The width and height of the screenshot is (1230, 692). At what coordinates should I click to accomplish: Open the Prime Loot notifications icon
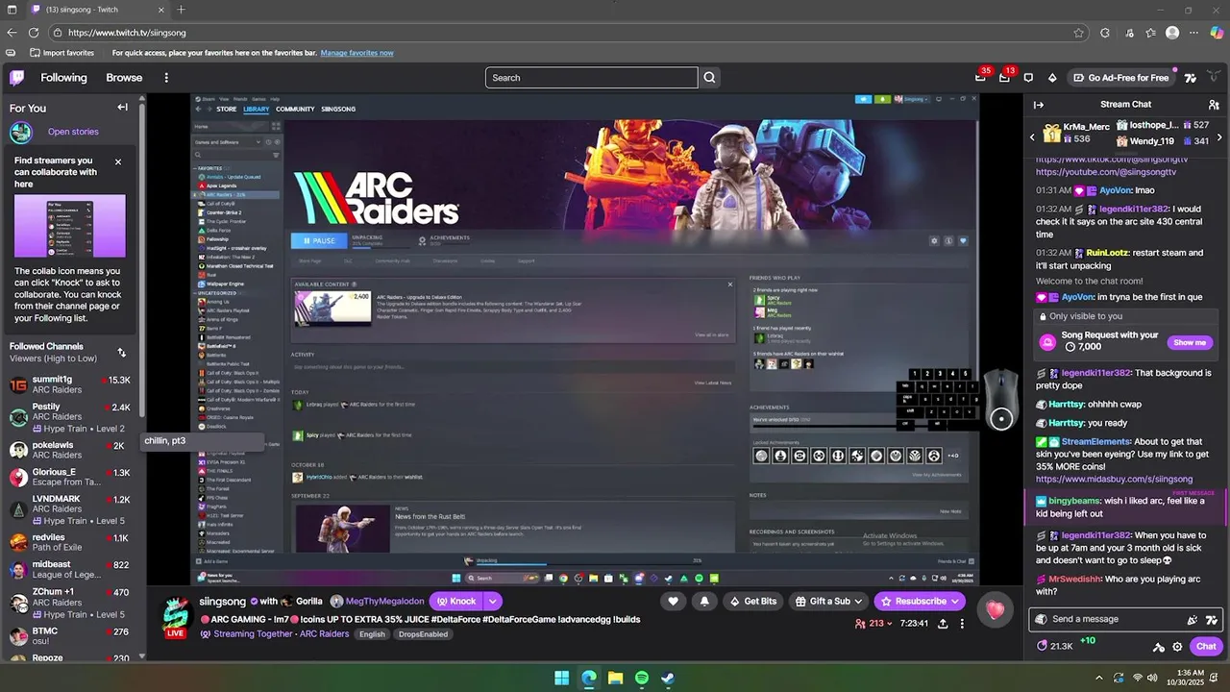(980, 78)
